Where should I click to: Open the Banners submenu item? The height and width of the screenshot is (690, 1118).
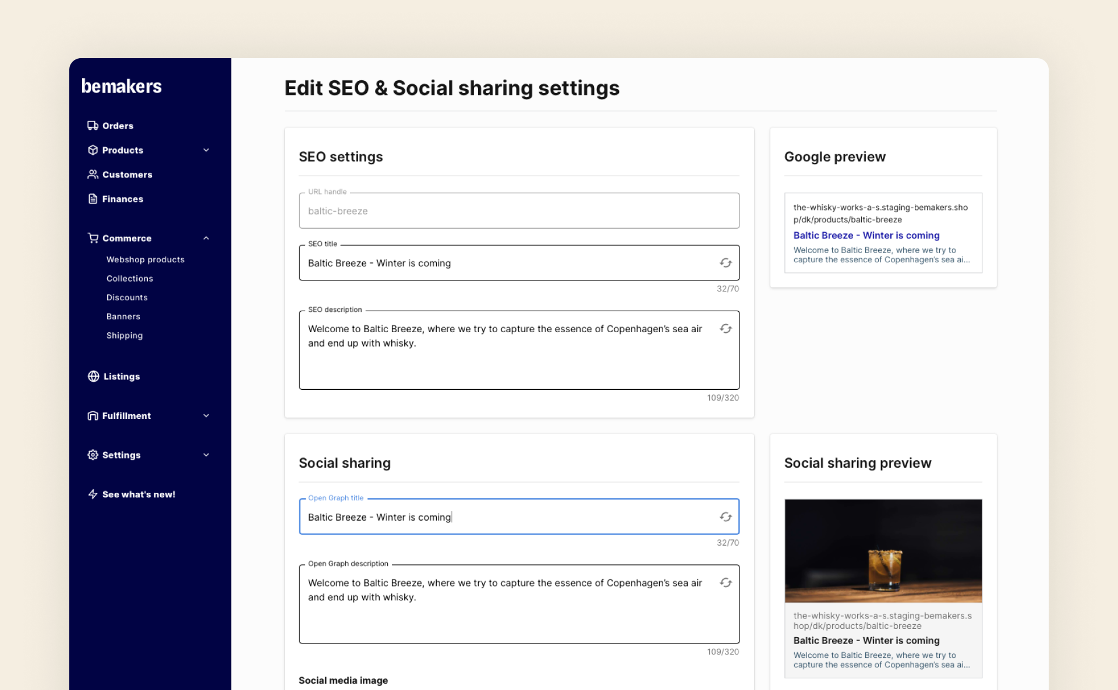pos(123,316)
